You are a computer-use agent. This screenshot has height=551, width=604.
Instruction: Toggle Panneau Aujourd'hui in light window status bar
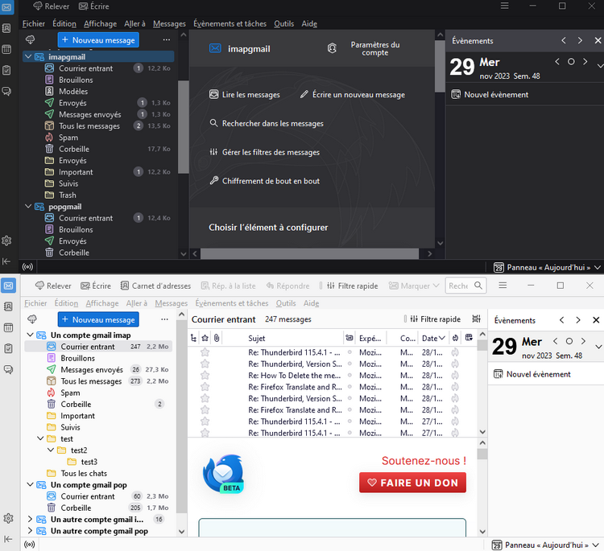point(545,545)
